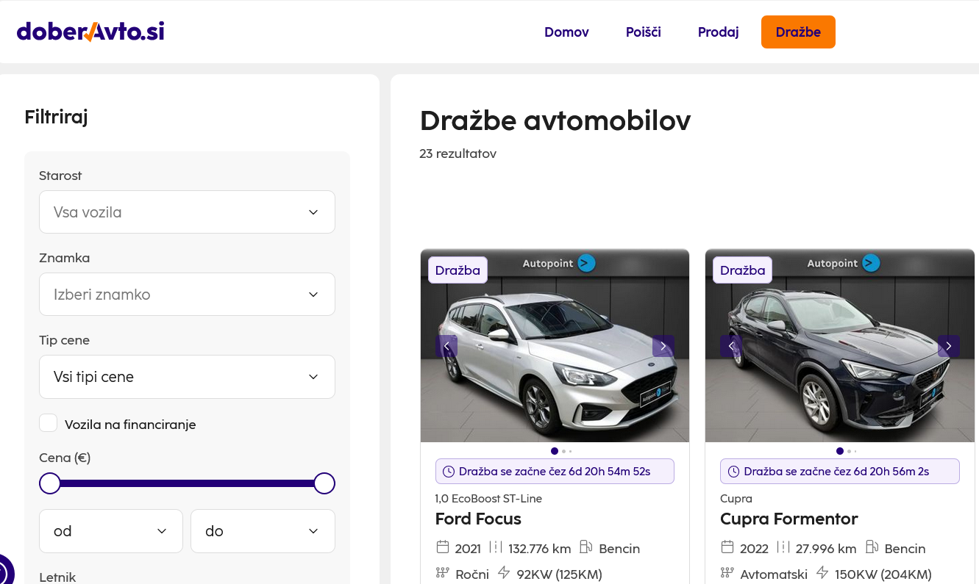This screenshot has width=979, height=584.
Task: Enable the Vozila na financiranje checkbox
Action: tap(49, 423)
